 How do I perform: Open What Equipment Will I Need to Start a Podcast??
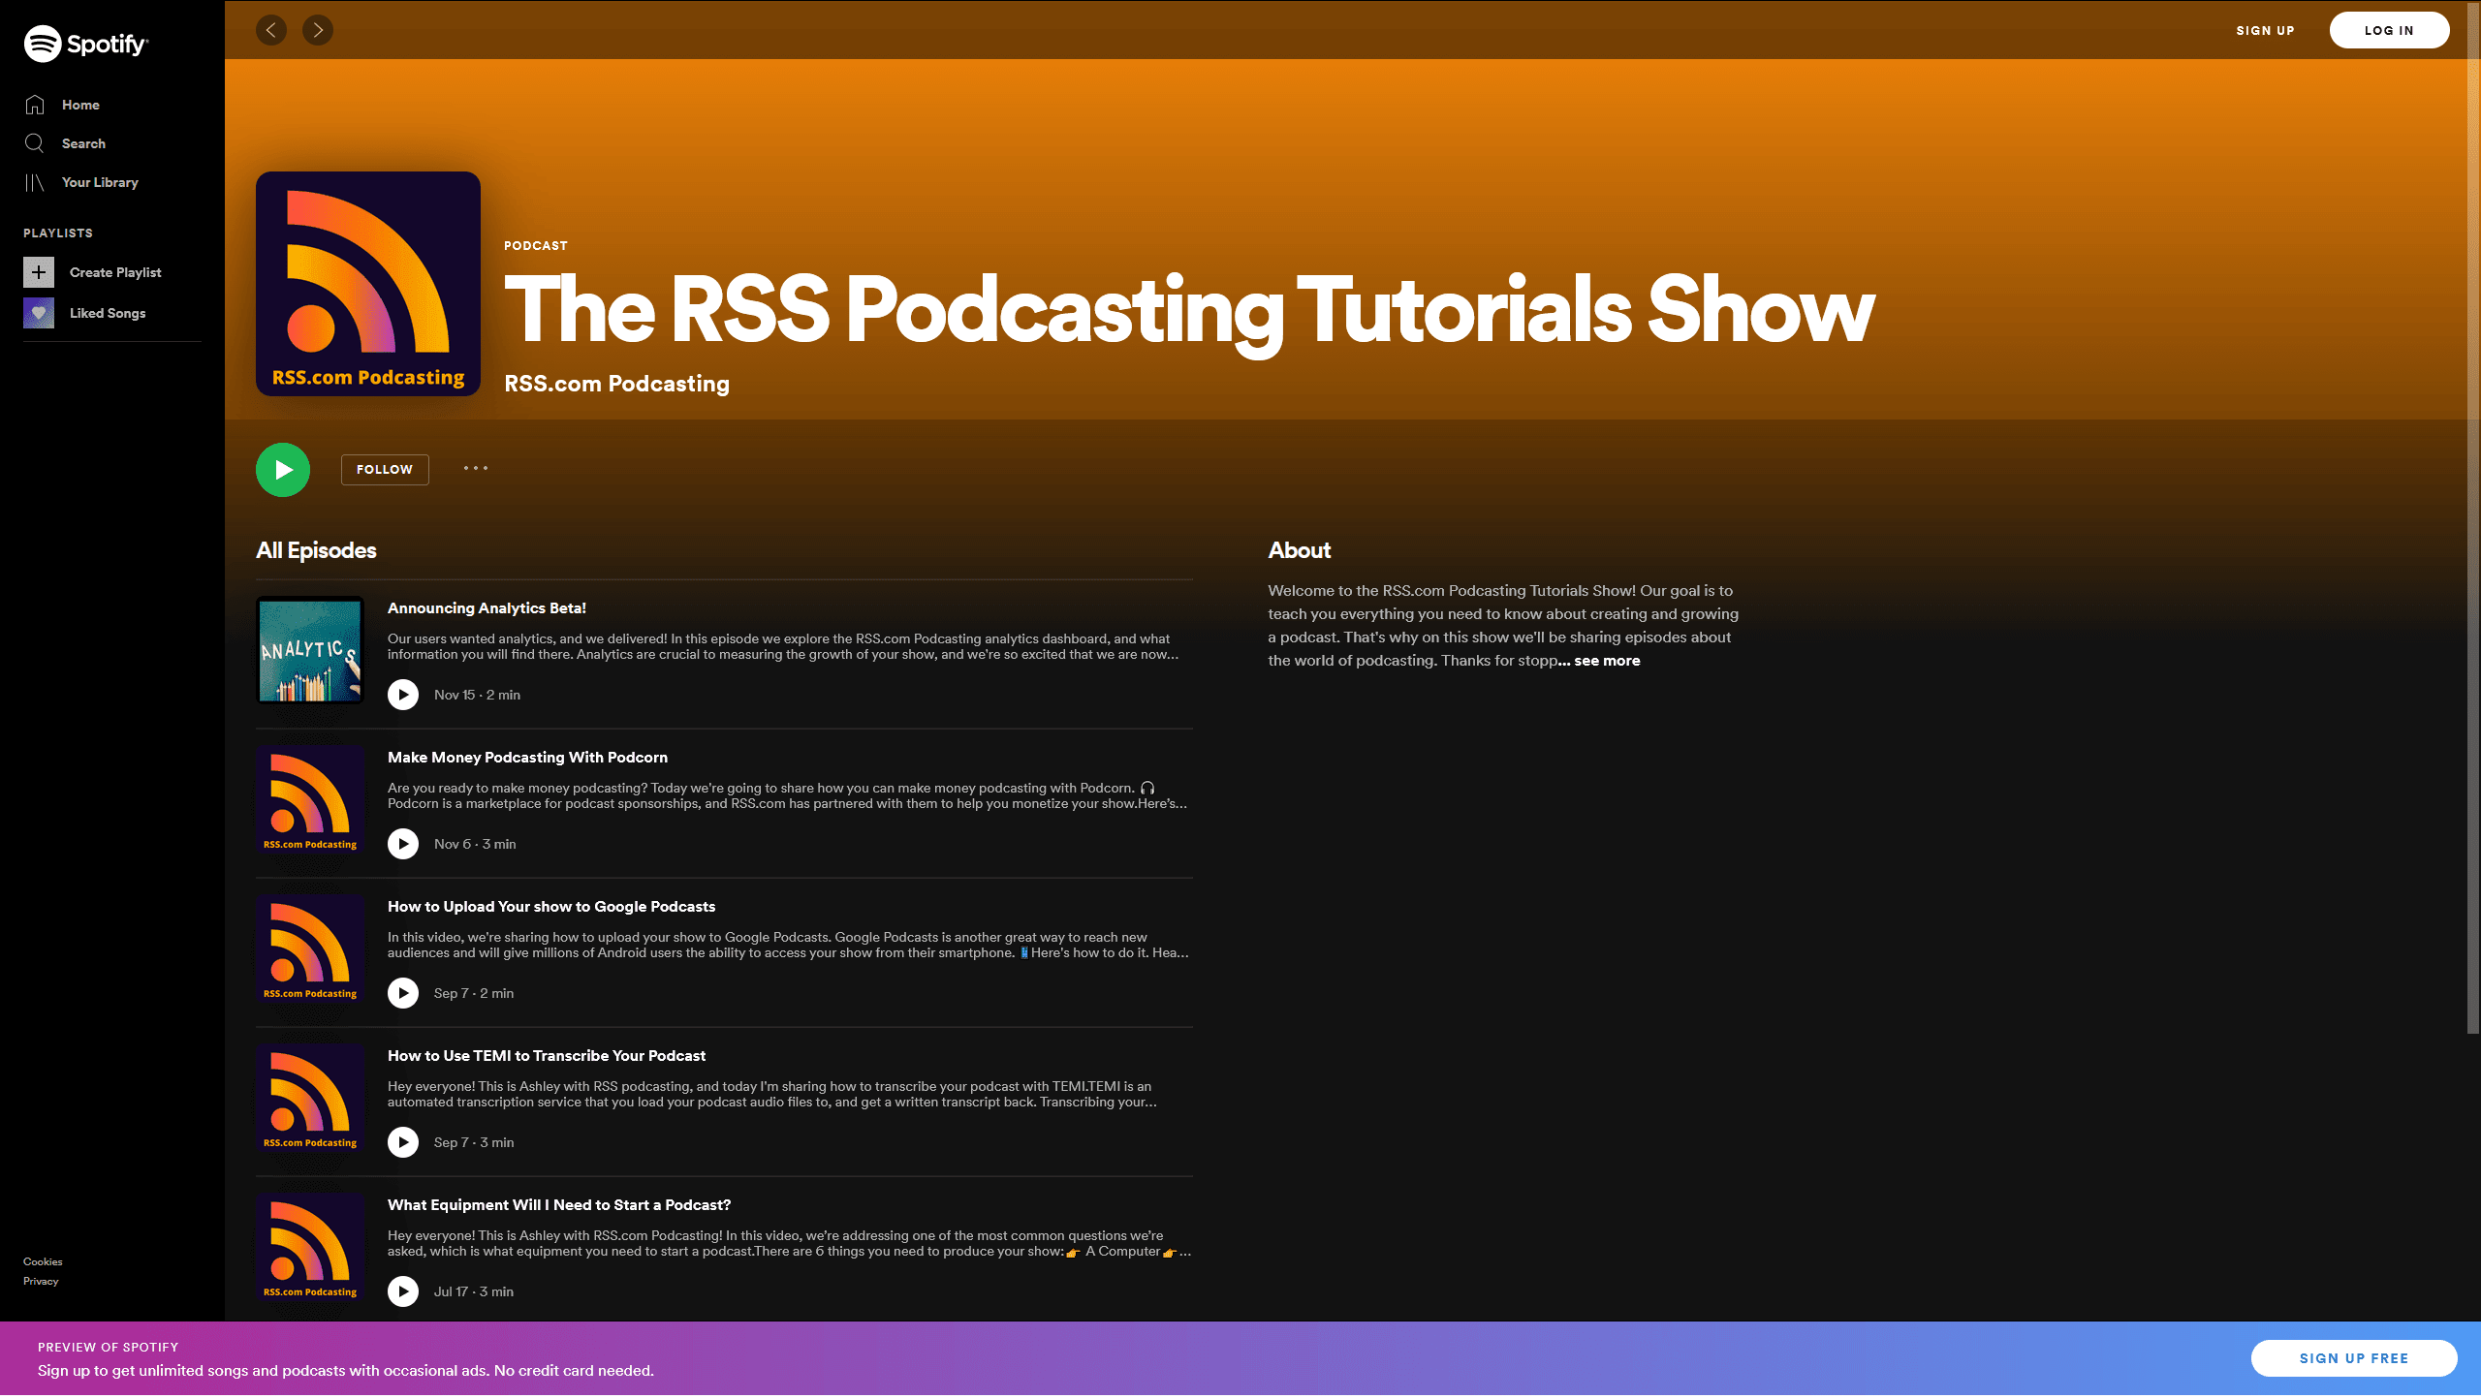tap(559, 1205)
